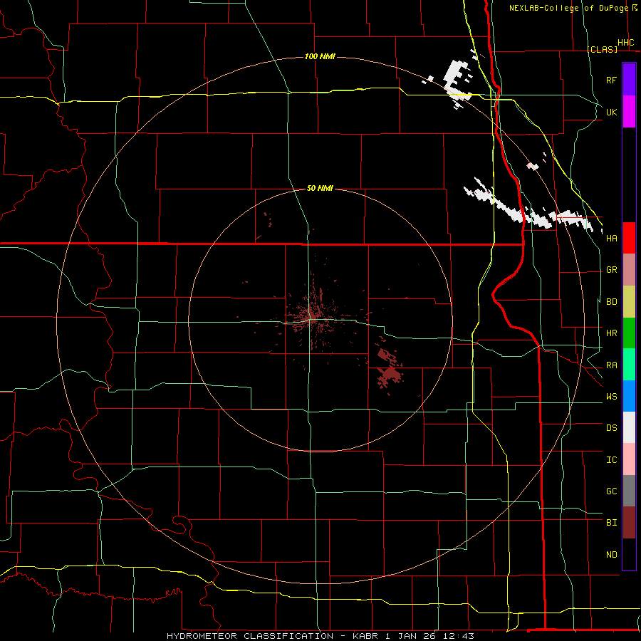Click the "HR" legend label text
This screenshot has height=641, width=641.
[611, 333]
